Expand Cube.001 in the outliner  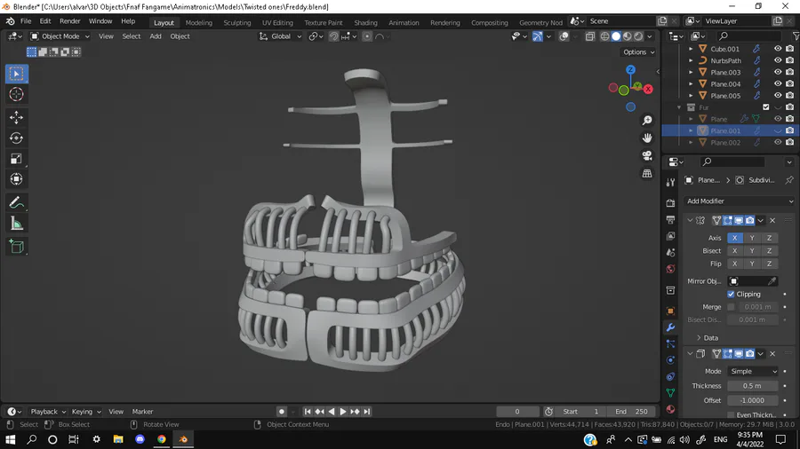point(691,49)
